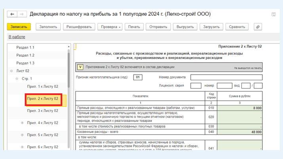Save the declaration with Записать
This screenshot has height=159, width=283.
[19, 27]
